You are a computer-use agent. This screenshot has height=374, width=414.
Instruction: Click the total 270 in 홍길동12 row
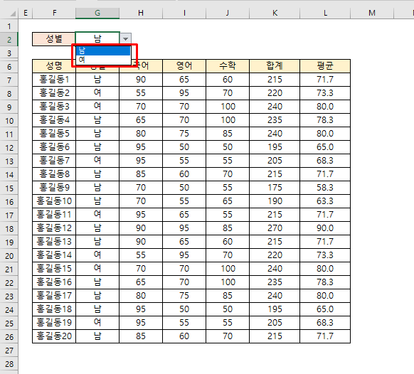[275, 228]
